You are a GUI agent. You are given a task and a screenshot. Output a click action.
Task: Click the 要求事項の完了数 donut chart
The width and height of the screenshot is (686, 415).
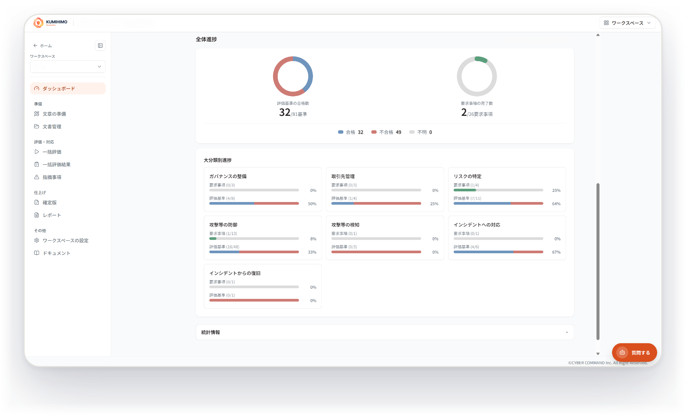[477, 76]
